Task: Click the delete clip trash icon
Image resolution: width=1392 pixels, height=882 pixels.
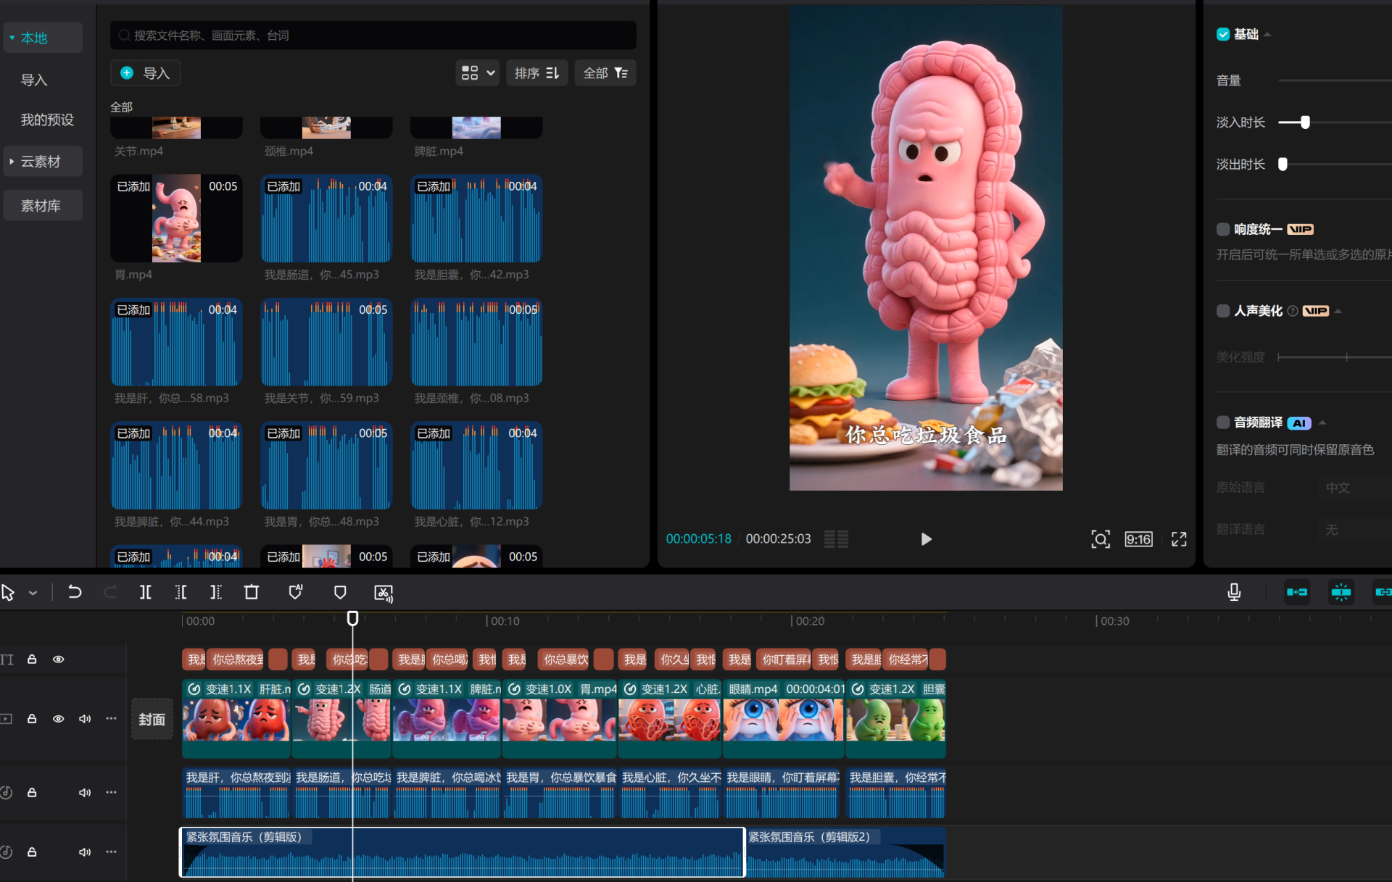Action: [252, 593]
